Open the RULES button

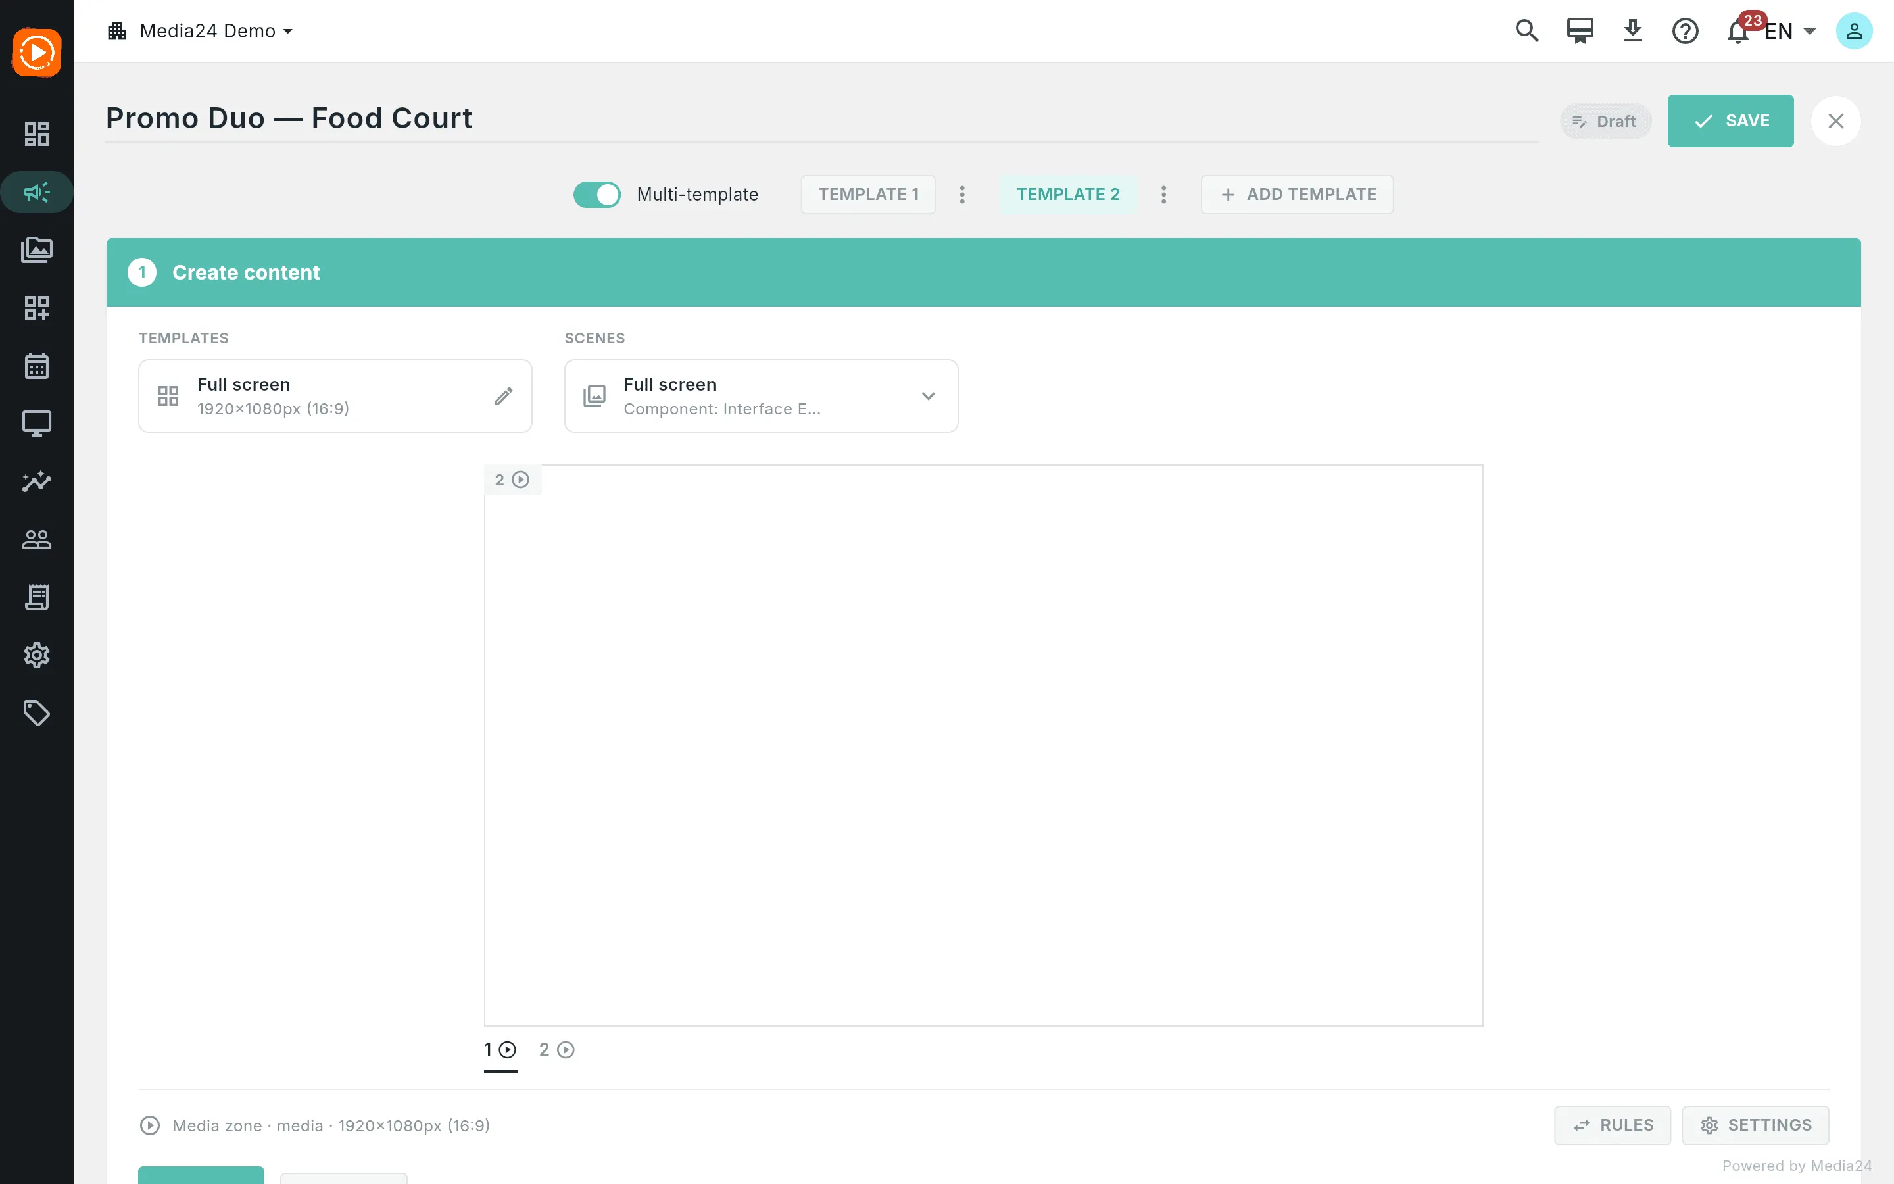coord(1613,1125)
